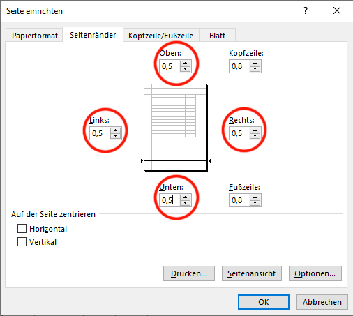This screenshot has width=353, height=316.
Task: Decrease the Unten margin with down arrow
Action: [185, 203]
